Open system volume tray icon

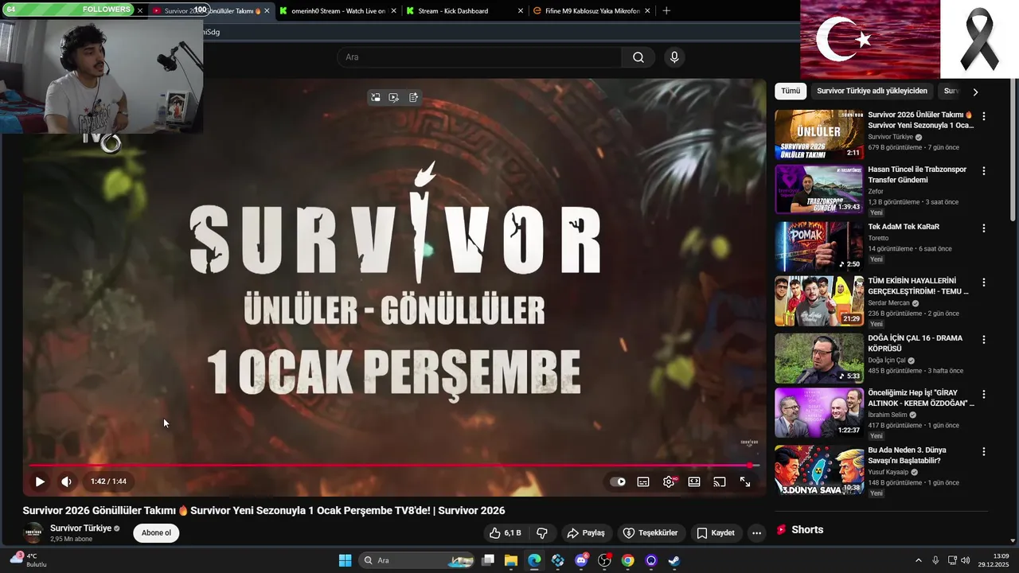tap(966, 560)
